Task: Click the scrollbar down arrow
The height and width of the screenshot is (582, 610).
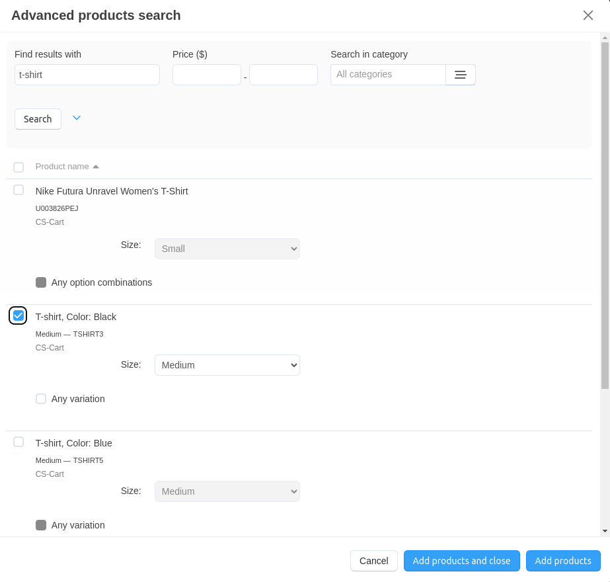Action: 605,530
